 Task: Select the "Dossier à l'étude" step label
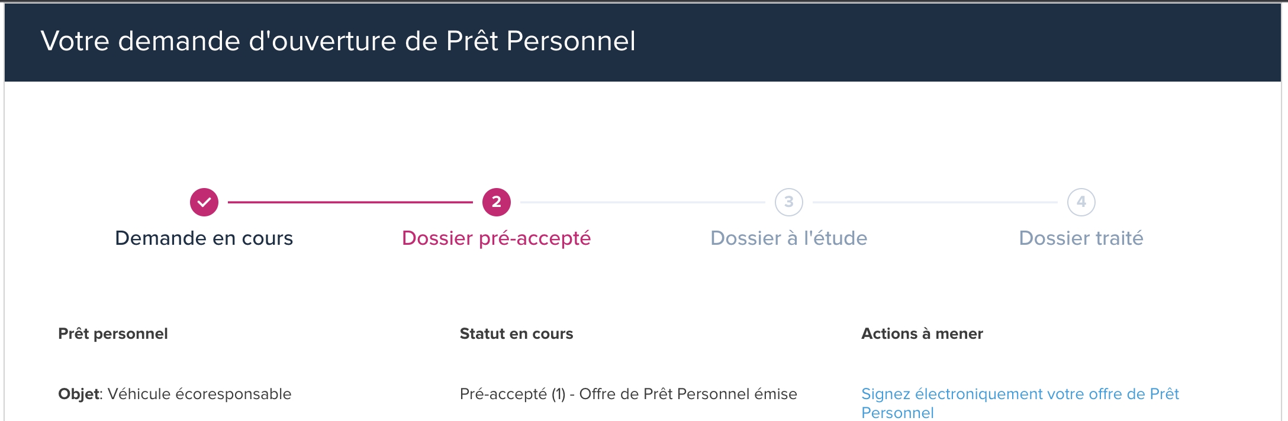(x=788, y=238)
